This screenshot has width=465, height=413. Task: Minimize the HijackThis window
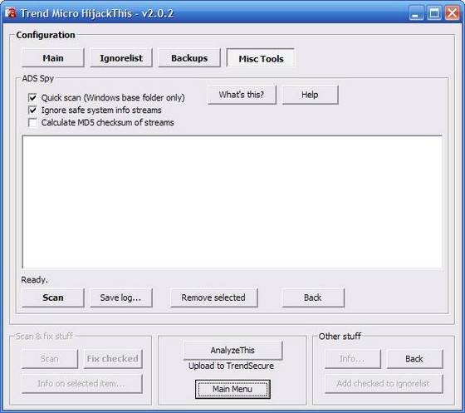[416, 13]
